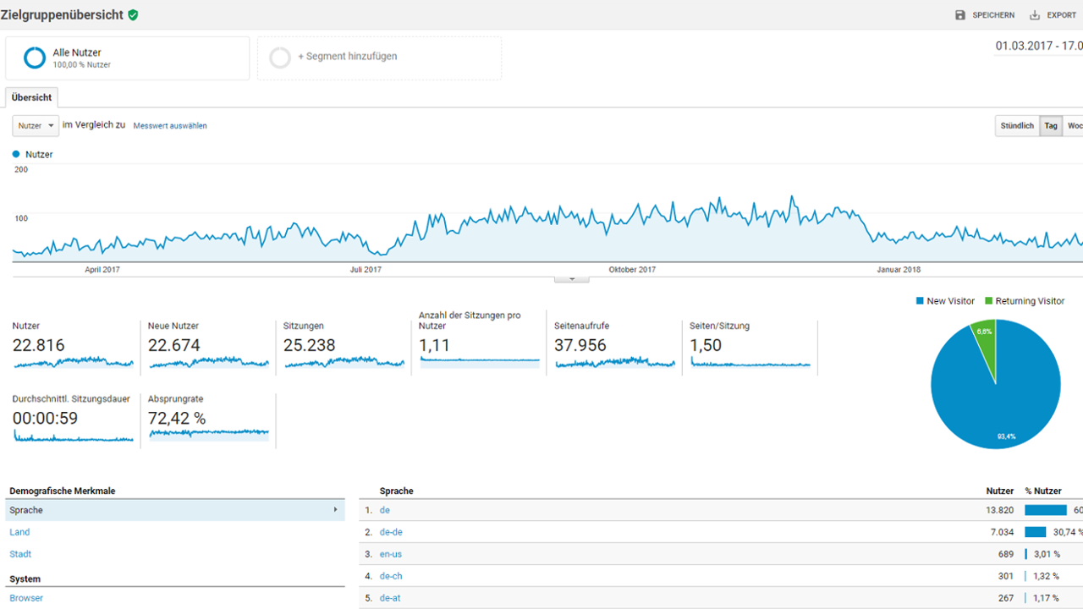Open the de-at language link

[x=390, y=598]
